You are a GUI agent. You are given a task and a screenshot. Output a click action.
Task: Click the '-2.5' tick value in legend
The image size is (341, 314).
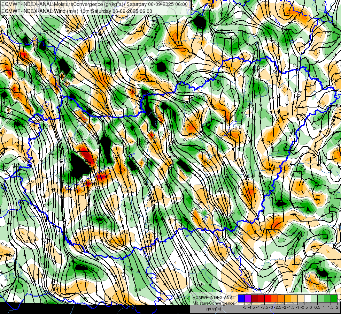278,307
